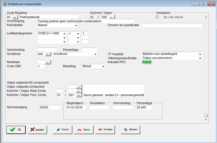217x143 pixels.
Task: Retrieve data with the Ophalen button
Action: [x=130, y=130]
